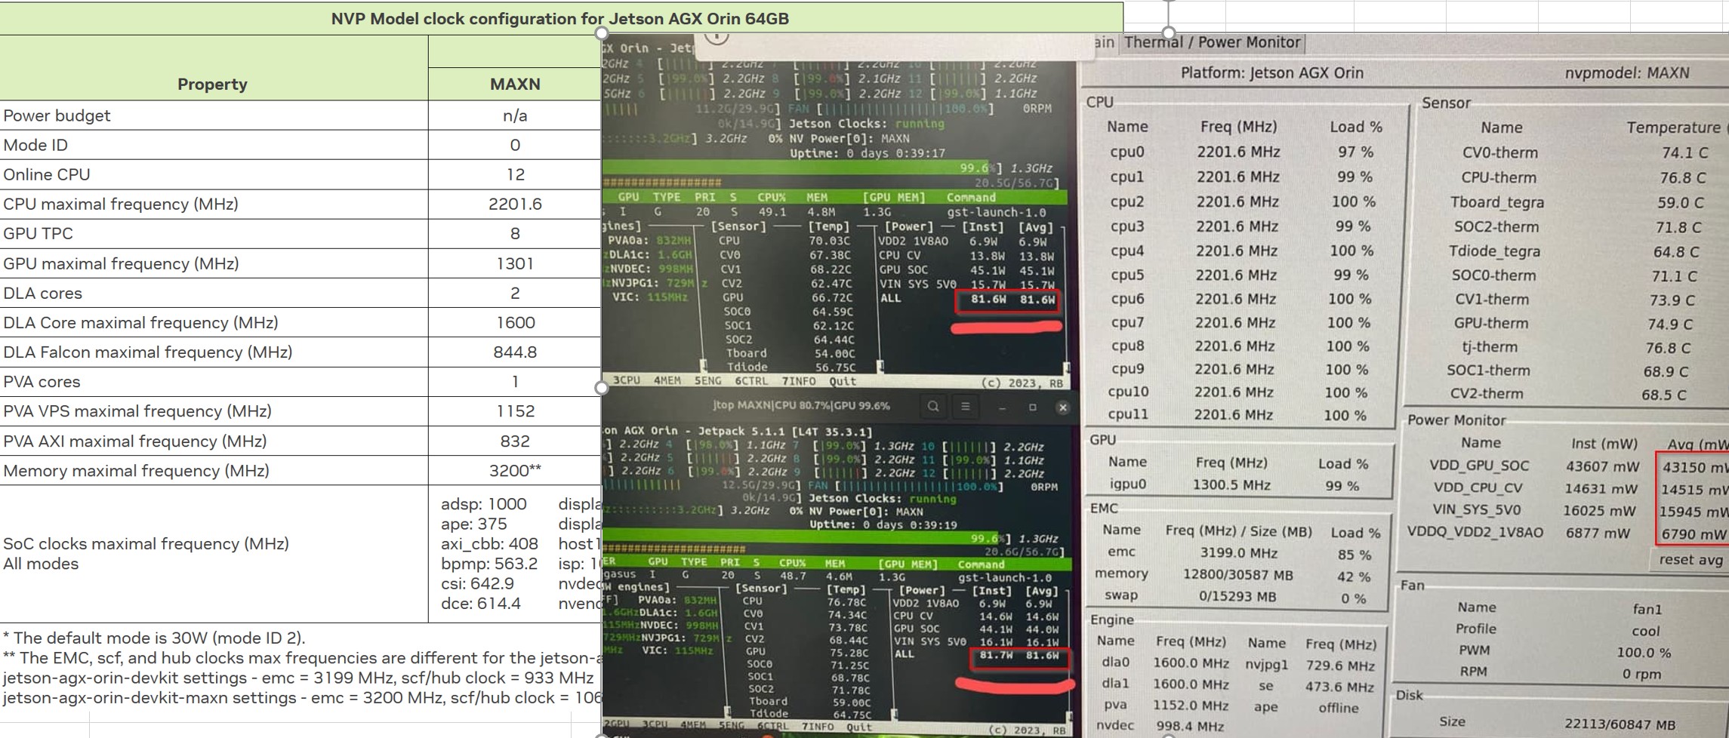1729x738 pixels.
Task: Select the 1301 GPU frequency value cell
Action: point(515,263)
